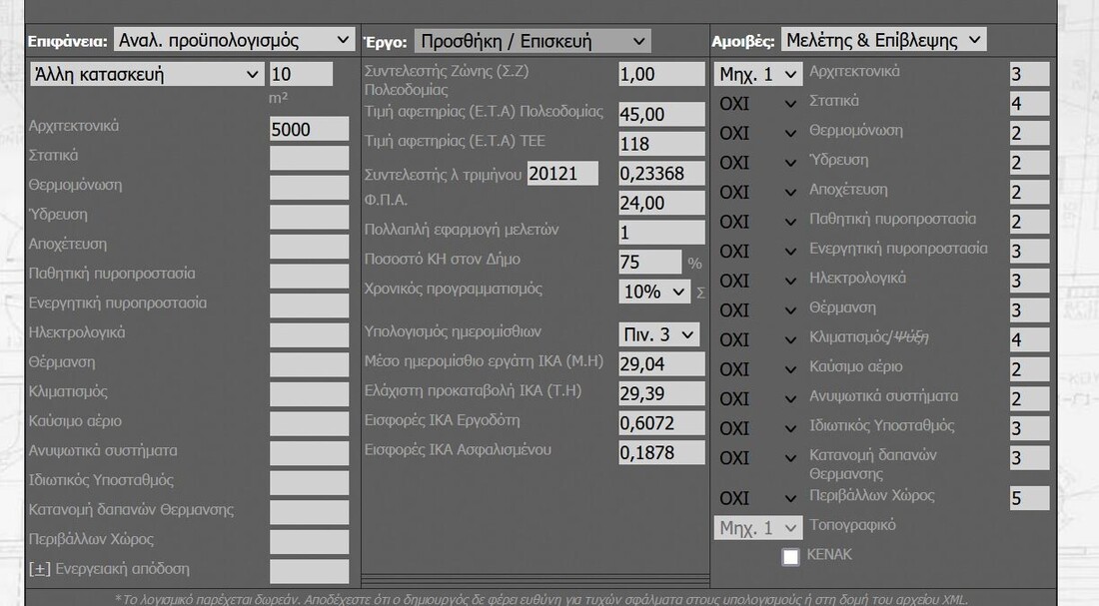
Task: Click the τριμήνου field showing 20121
Action: click(x=562, y=174)
